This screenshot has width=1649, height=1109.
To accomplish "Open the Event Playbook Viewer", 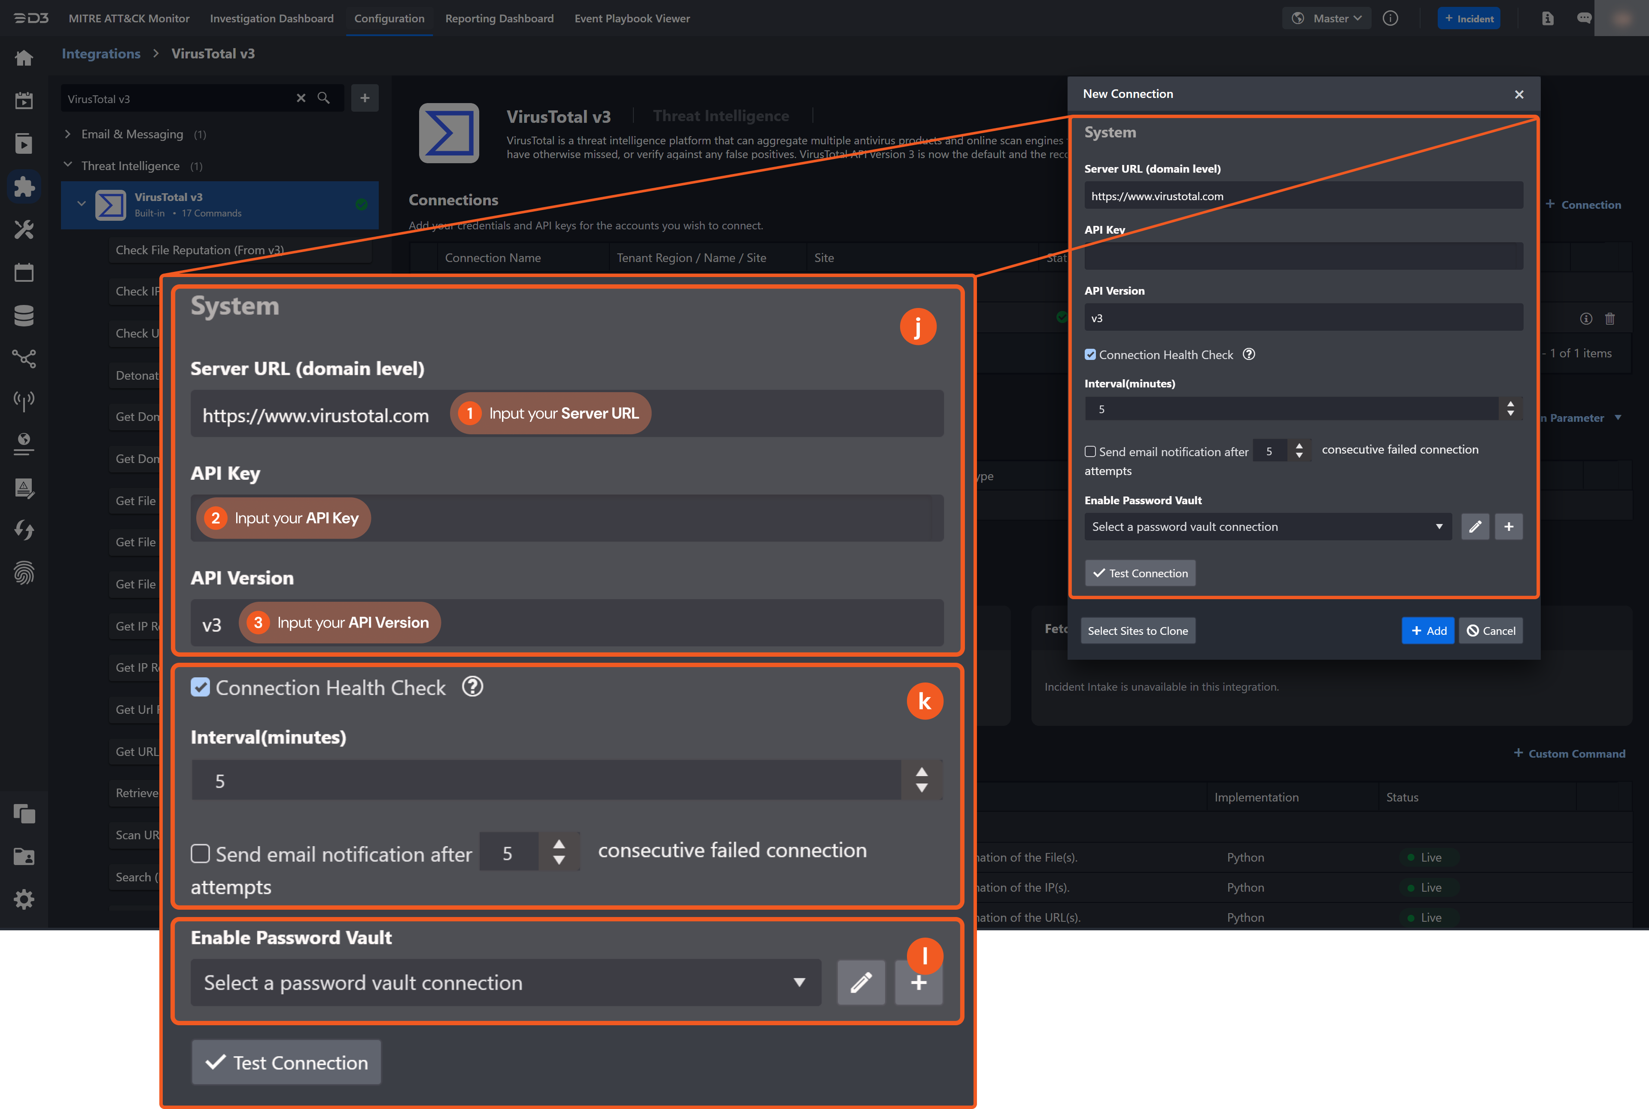I will (631, 18).
